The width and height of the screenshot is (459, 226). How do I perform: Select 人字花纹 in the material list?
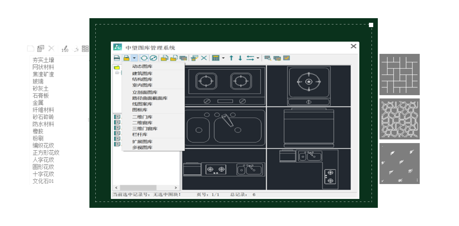click(43, 160)
